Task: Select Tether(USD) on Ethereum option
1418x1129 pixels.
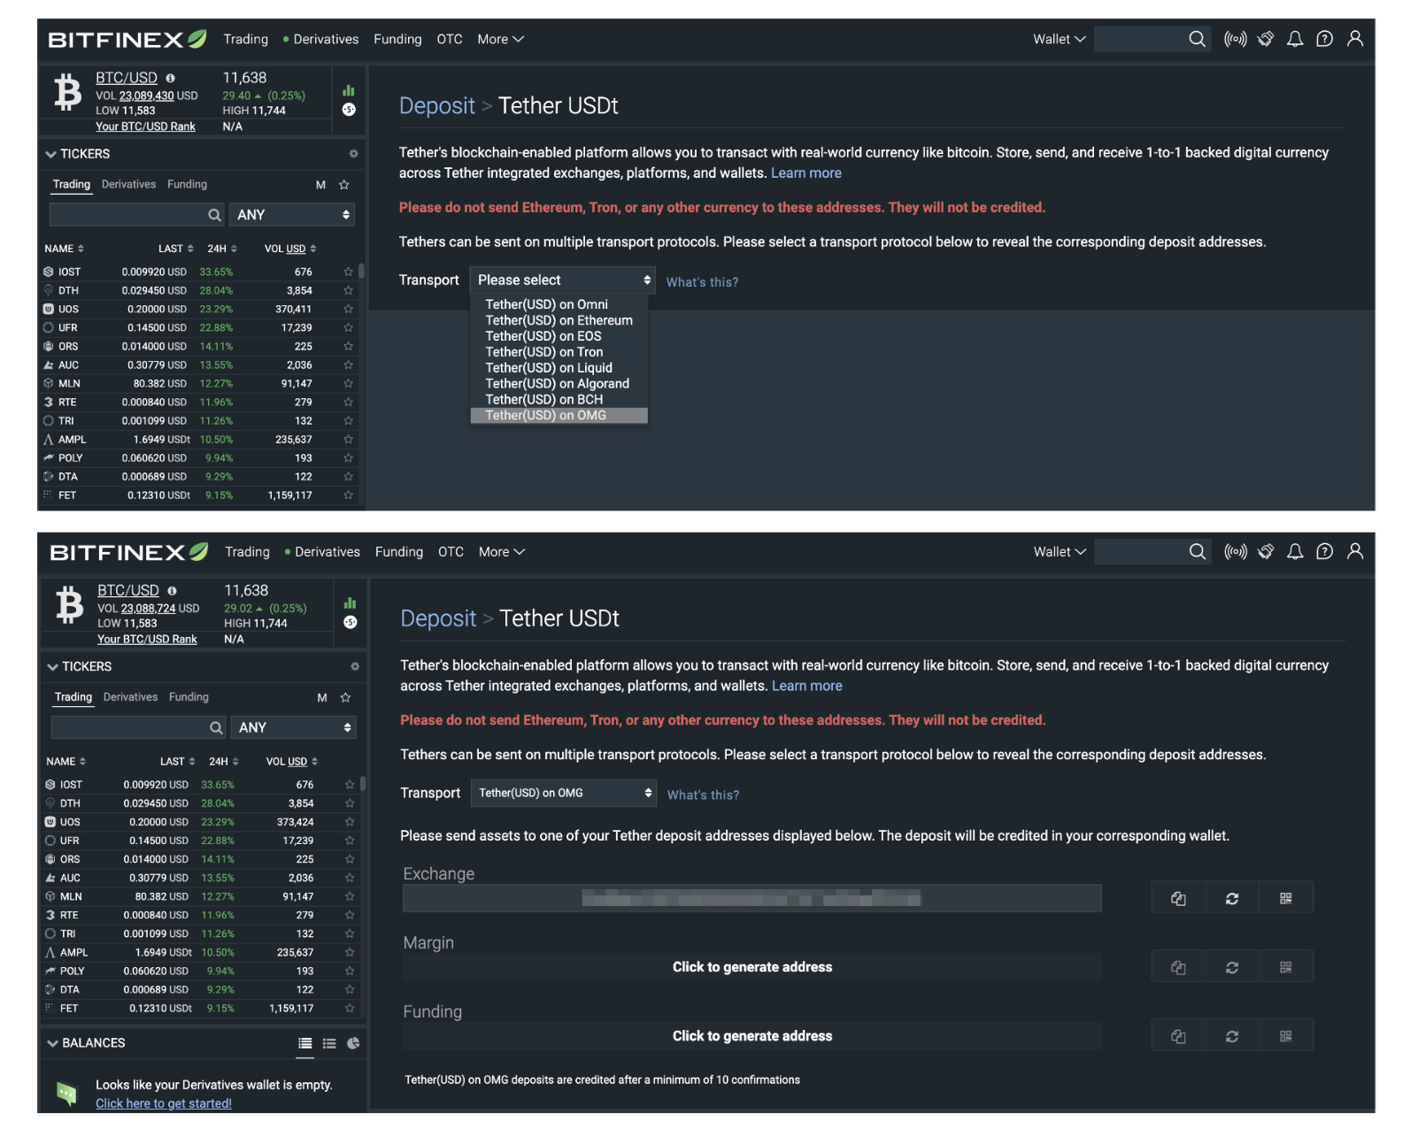Action: tap(559, 320)
